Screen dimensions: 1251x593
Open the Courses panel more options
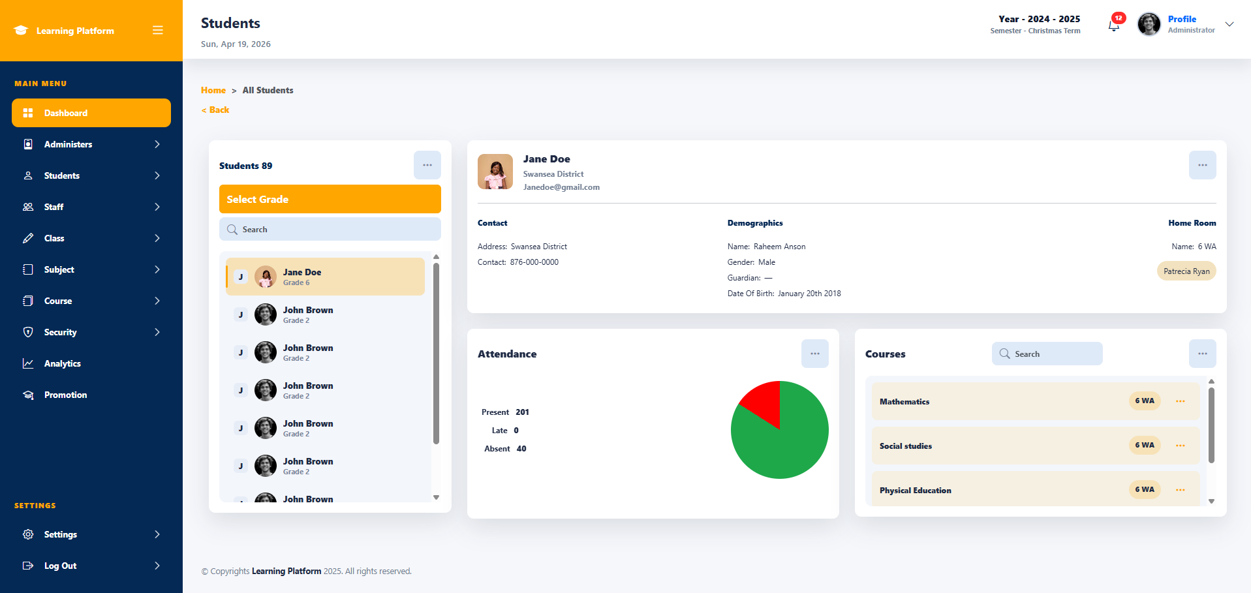click(1202, 354)
